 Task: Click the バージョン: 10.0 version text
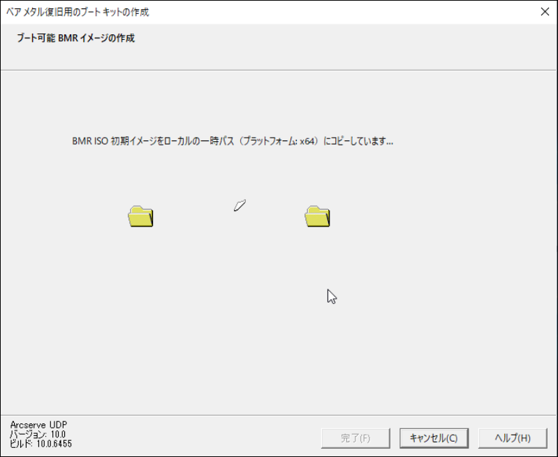click(x=38, y=434)
